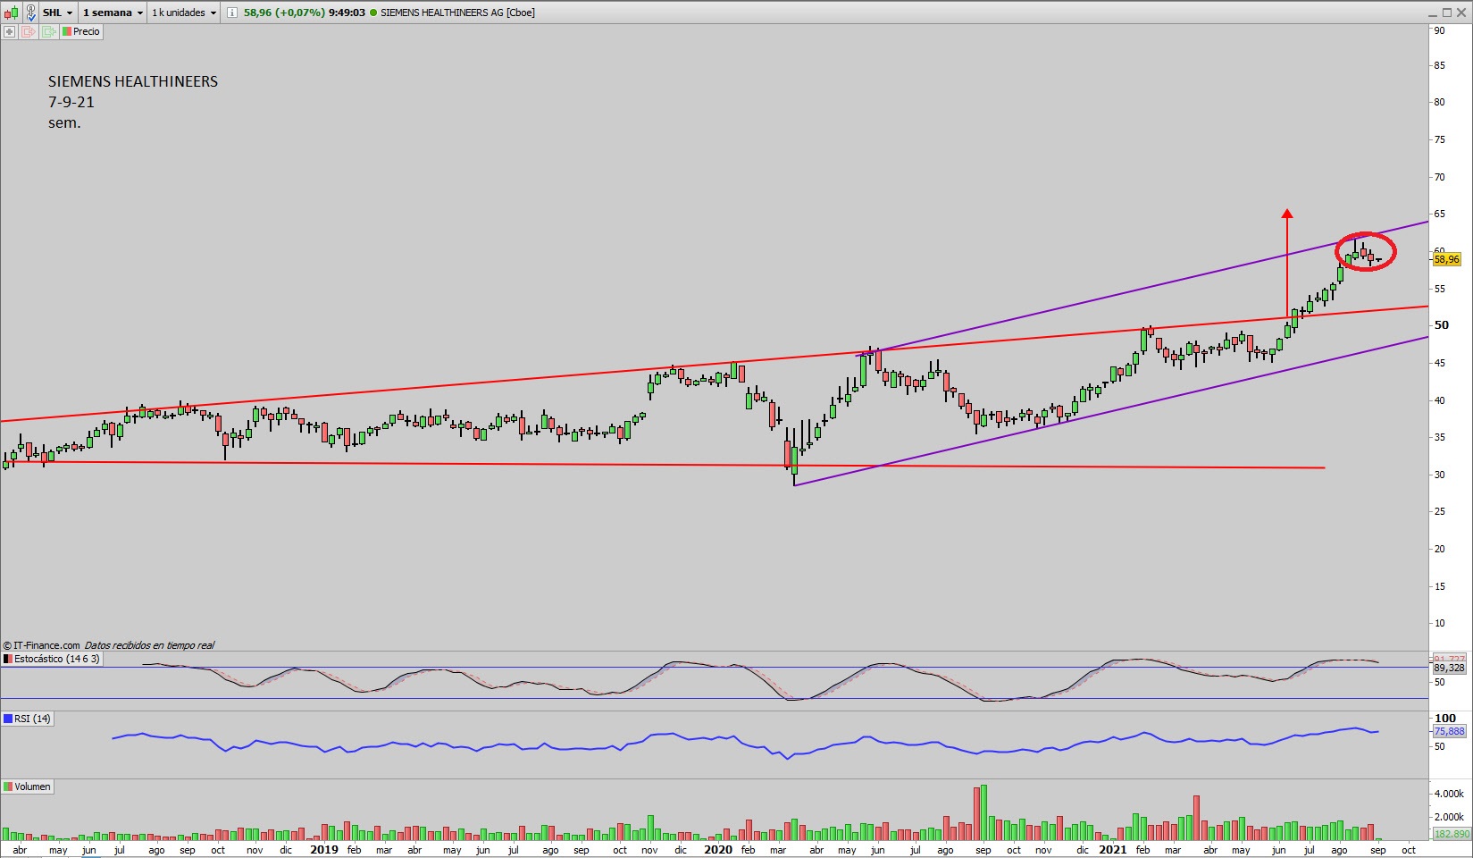
Task: Click the 90 level on the price axis
Action: [1440, 30]
